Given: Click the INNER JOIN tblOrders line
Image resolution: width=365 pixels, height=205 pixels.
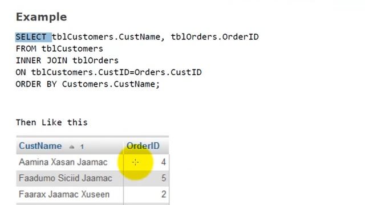Looking at the screenshot, I should [x=67, y=61].
